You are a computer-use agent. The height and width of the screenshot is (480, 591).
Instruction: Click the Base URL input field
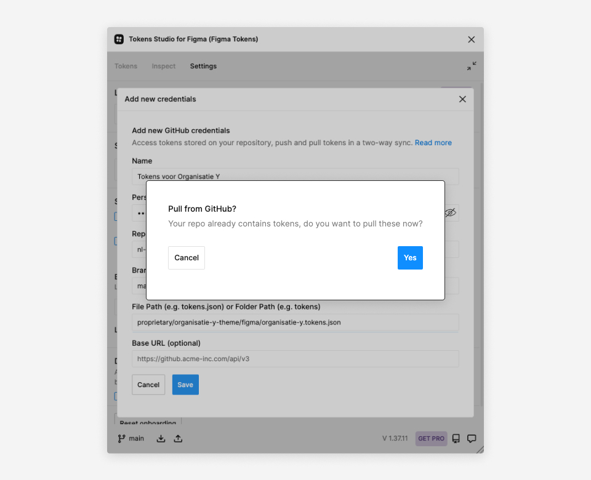(x=295, y=359)
